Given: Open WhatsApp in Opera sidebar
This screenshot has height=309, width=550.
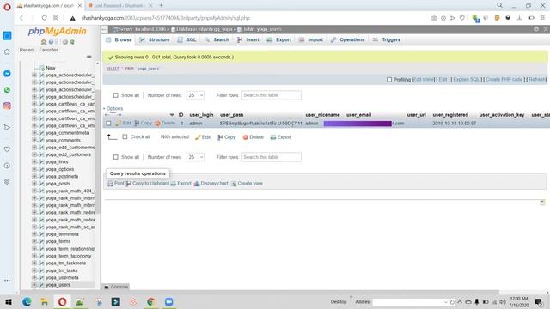Looking at the screenshot, I should (x=7, y=90).
